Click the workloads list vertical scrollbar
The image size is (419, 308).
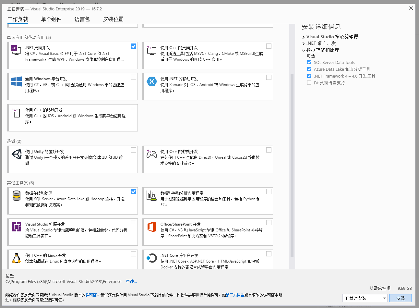(292, 166)
